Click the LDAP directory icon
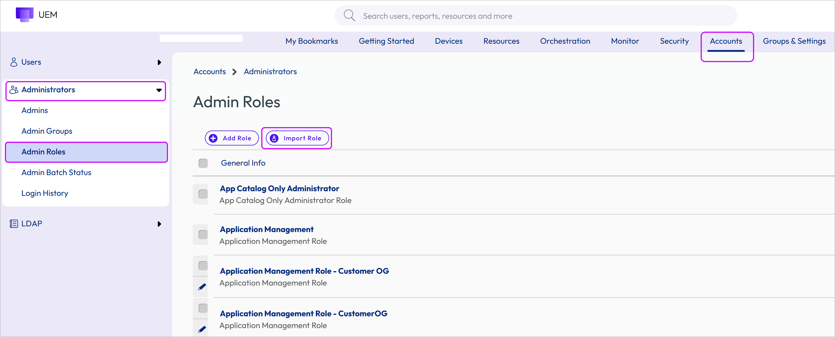The height and width of the screenshot is (337, 835). 14,224
